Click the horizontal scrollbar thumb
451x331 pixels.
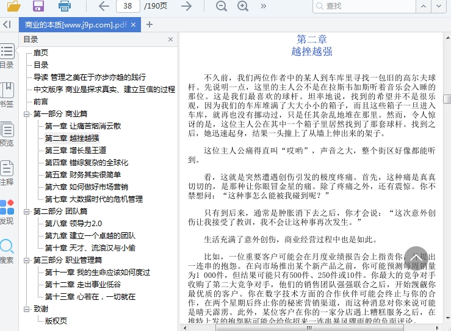pyautogui.click(x=309, y=328)
